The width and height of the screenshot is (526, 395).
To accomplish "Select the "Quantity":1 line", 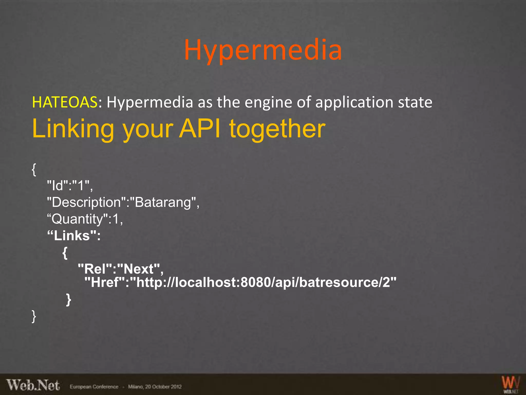I will tap(85, 219).
